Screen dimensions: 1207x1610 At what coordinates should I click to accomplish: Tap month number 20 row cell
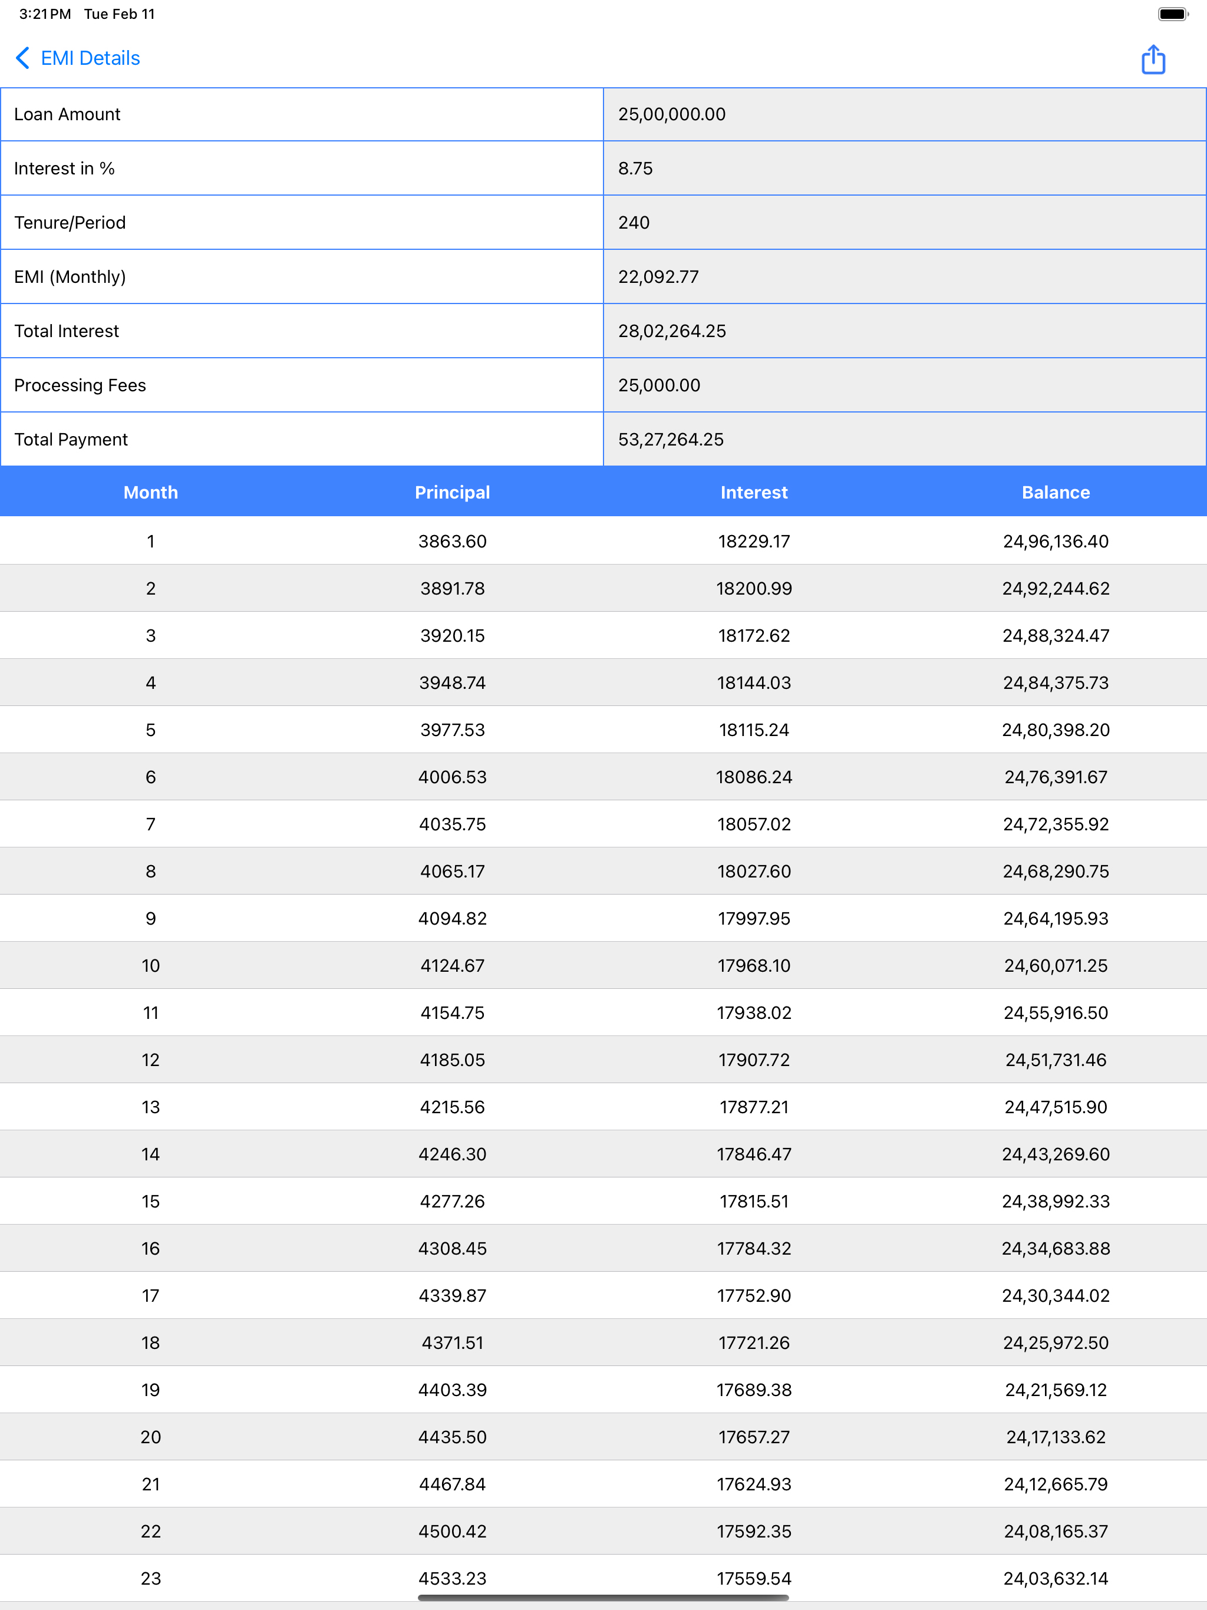[x=151, y=1437]
